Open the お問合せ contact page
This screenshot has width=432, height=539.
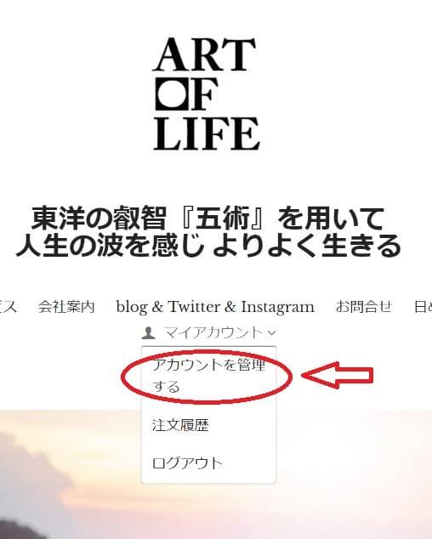(x=364, y=307)
